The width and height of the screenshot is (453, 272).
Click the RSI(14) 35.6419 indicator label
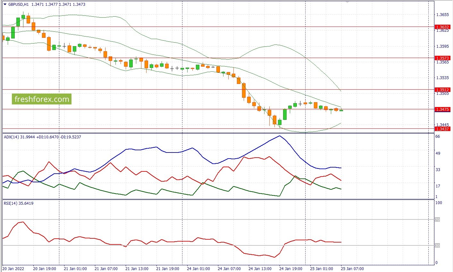pos(19,203)
